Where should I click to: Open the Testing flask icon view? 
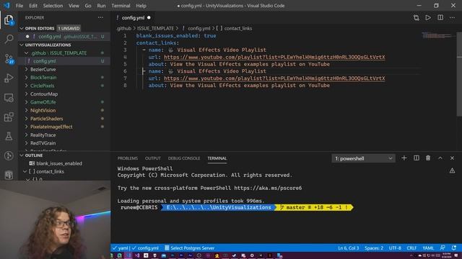pos(9,136)
